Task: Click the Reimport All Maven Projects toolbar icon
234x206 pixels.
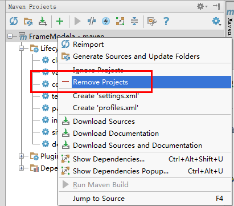Action: 14,21
